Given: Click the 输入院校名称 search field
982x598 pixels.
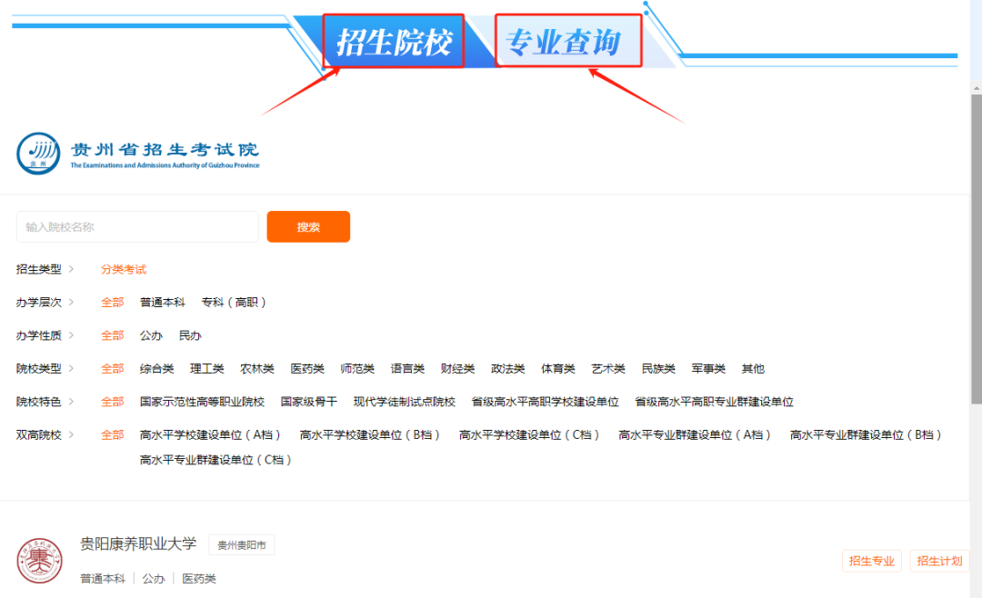Looking at the screenshot, I should (137, 227).
